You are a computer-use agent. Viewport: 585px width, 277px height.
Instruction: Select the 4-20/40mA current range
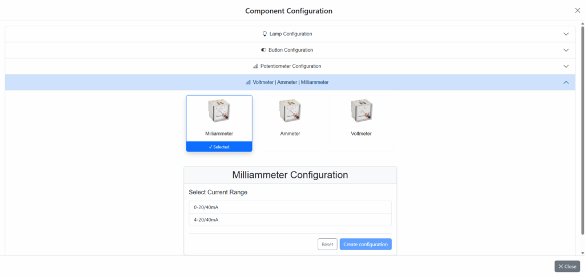click(290, 219)
